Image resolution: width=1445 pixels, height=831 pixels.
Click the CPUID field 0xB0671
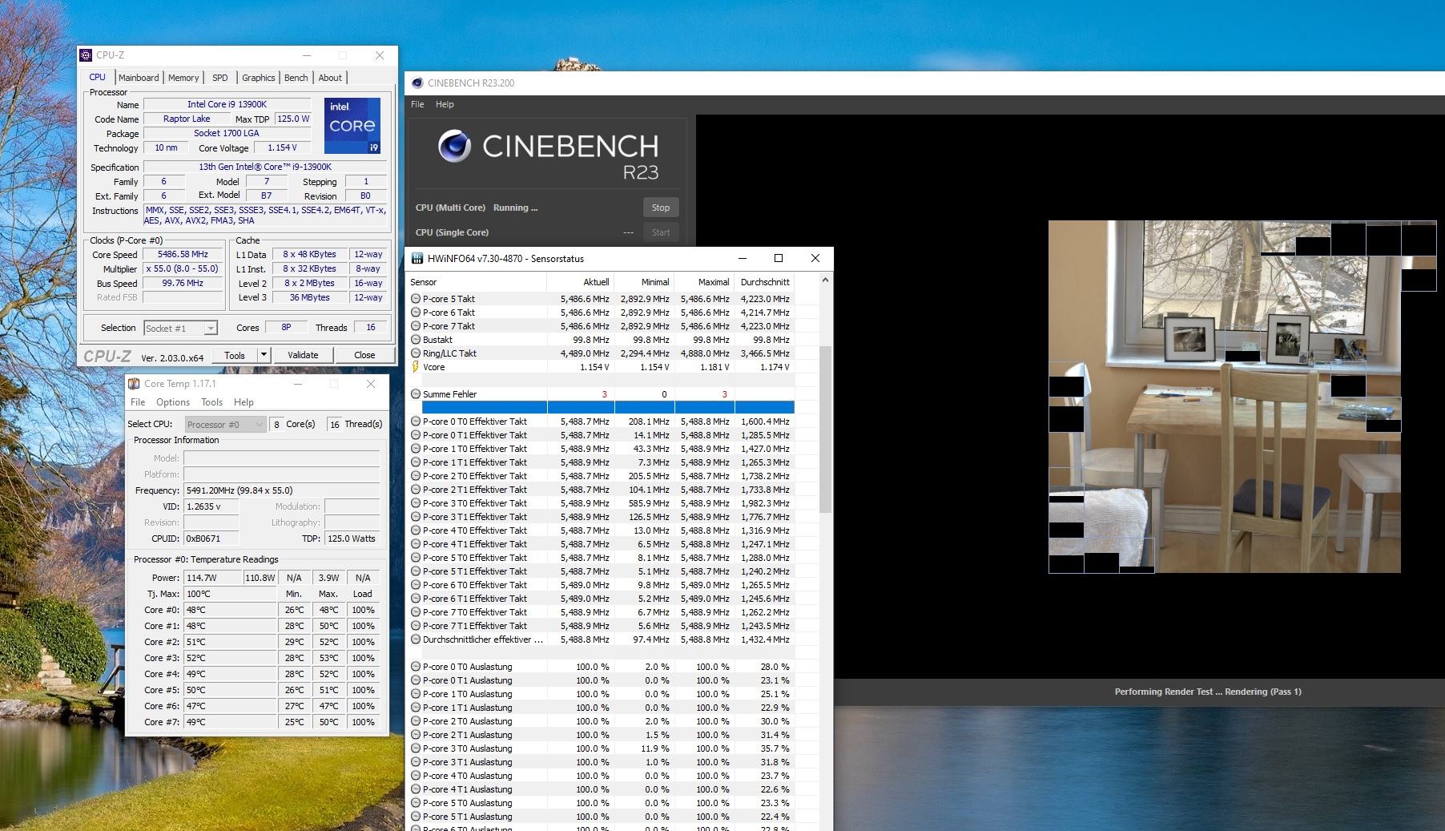[x=213, y=539]
